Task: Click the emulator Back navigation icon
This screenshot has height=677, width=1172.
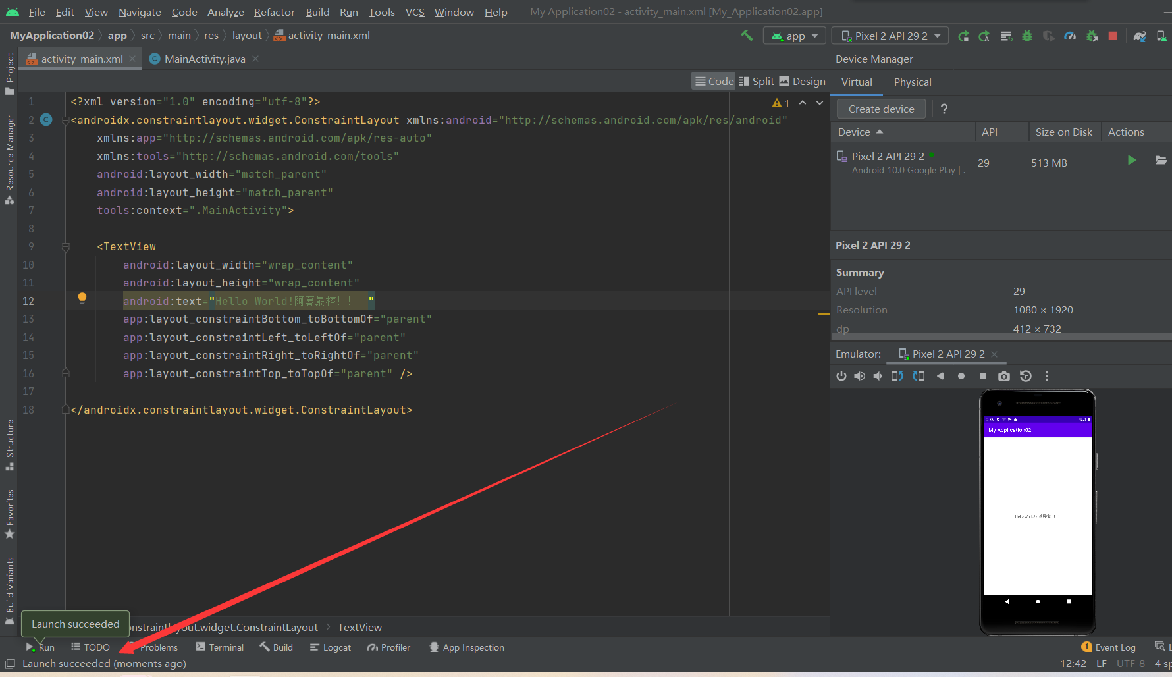Action: coord(940,376)
